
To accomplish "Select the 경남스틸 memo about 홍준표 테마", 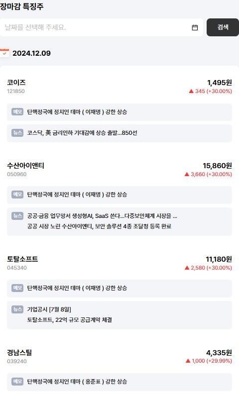I will pyautogui.click(x=119, y=382).
